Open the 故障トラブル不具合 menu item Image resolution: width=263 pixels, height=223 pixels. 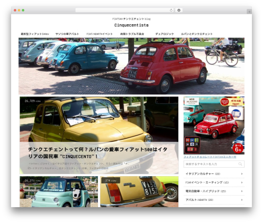point(132,34)
